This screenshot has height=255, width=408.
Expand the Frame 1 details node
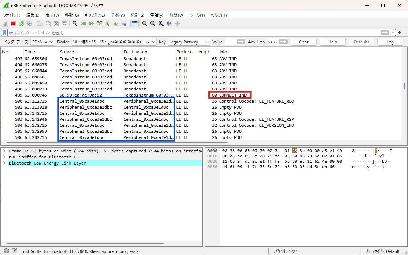click(x=4, y=150)
